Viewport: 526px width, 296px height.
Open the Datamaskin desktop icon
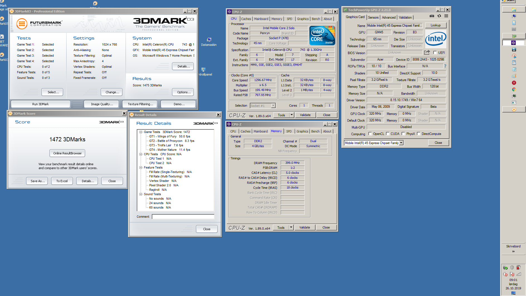[209, 42]
